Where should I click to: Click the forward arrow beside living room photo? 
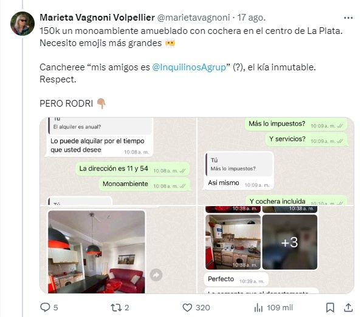tap(156, 275)
